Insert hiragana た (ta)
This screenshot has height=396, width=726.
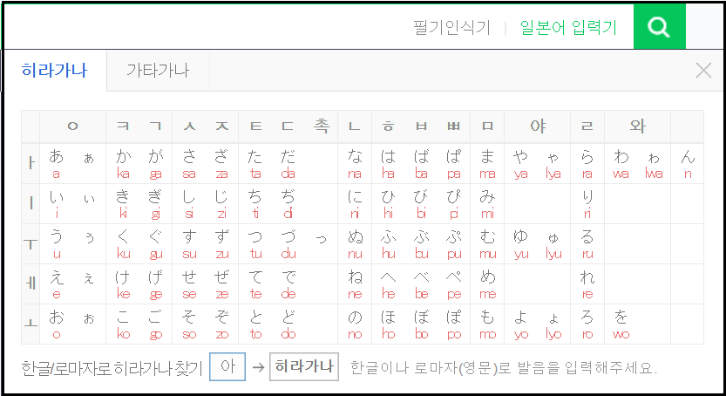255,163
